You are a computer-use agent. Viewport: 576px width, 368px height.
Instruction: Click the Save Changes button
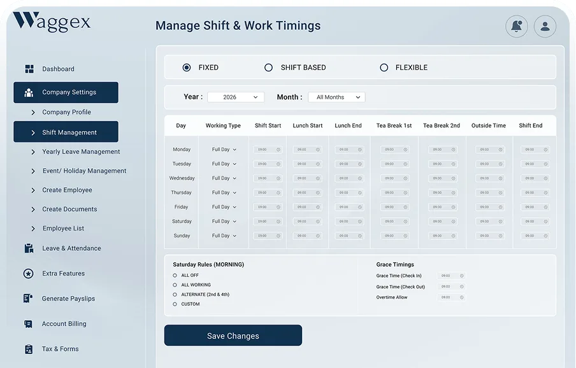233,336
